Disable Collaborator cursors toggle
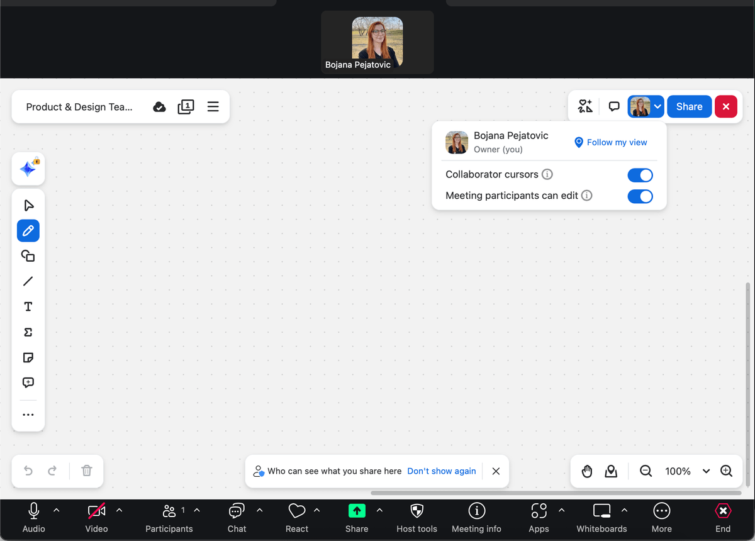Screen dimensions: 755x541 640,175
